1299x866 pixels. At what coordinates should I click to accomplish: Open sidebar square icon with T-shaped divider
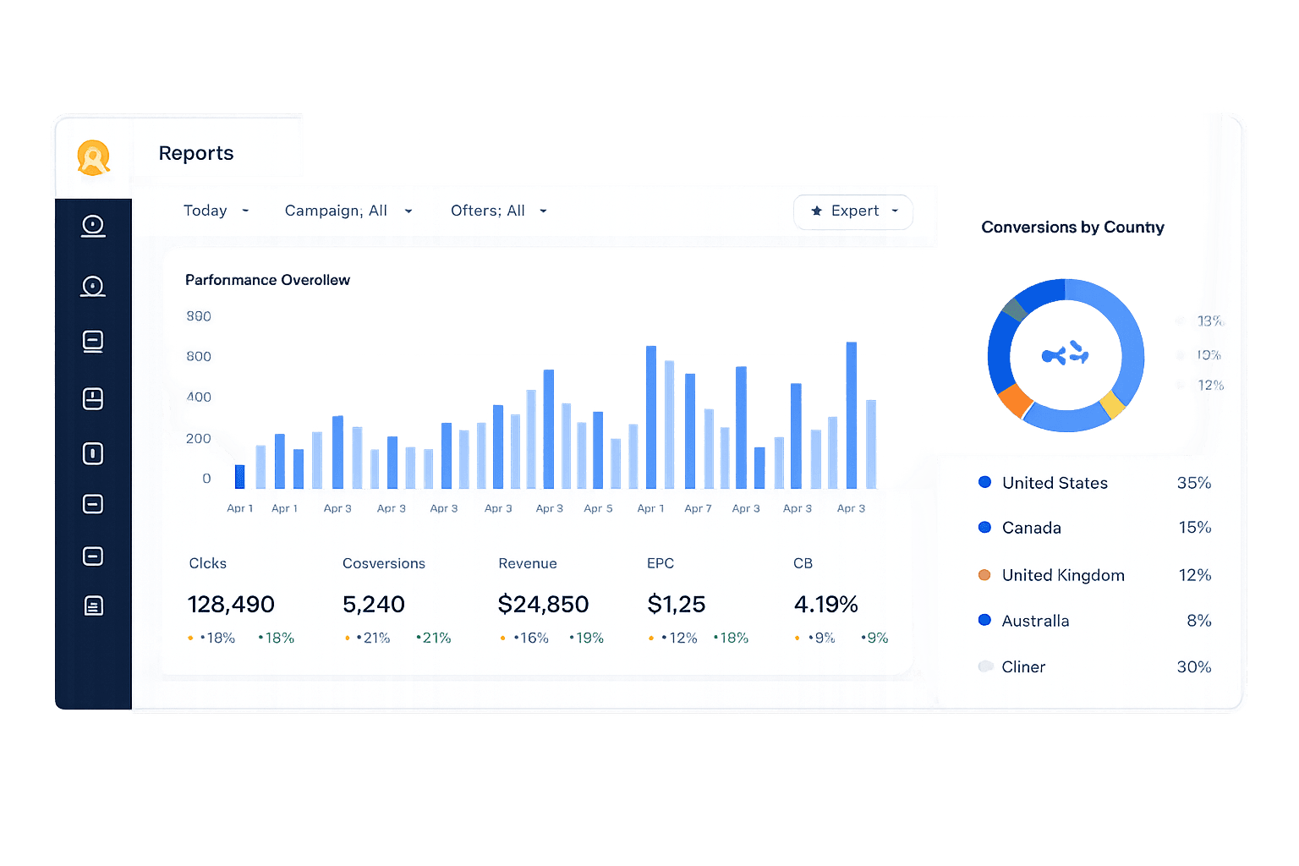click(x=93, y=398)
